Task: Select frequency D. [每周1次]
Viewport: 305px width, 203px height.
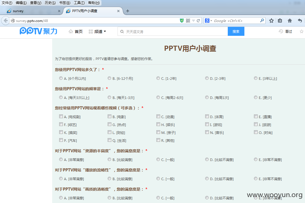Action: coord(207,97)
